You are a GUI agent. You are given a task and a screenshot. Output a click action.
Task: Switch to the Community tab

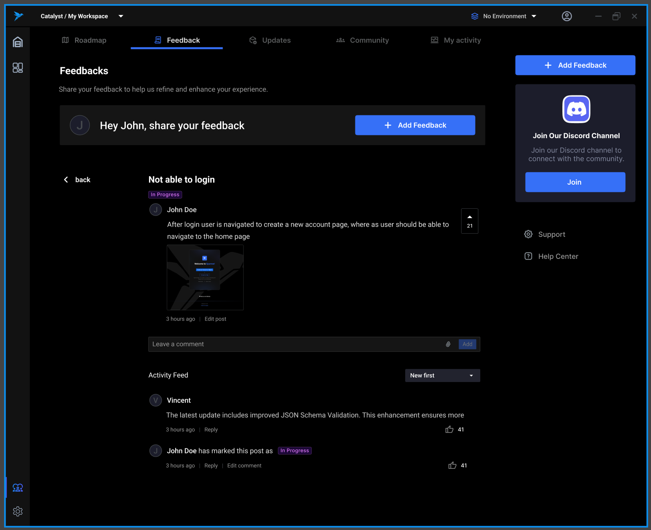click(362, 40)
